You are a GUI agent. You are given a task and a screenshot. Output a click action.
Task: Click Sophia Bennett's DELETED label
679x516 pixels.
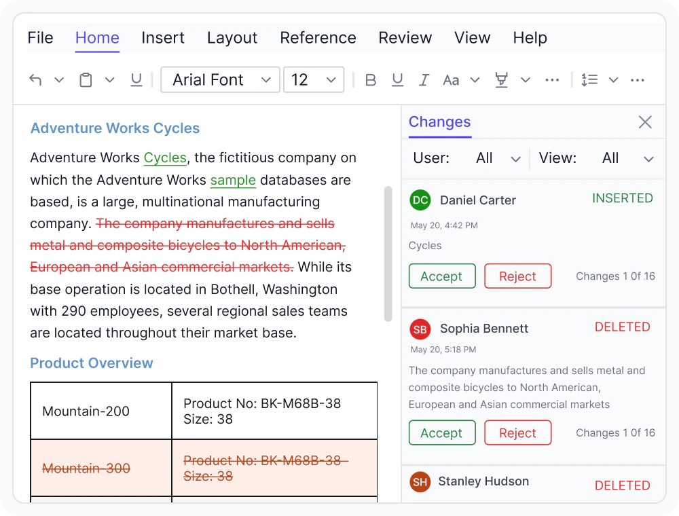[x=622, y=327]
